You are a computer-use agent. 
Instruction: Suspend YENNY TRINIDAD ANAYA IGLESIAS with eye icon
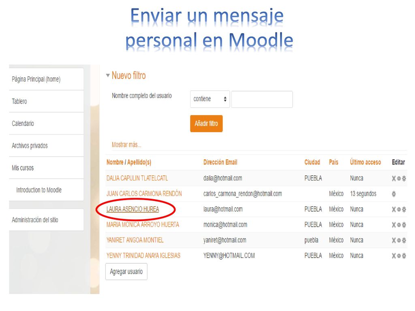(399, 256)
